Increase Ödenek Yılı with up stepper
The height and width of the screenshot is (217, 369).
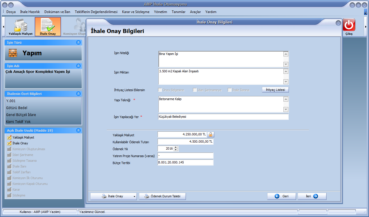176,147
